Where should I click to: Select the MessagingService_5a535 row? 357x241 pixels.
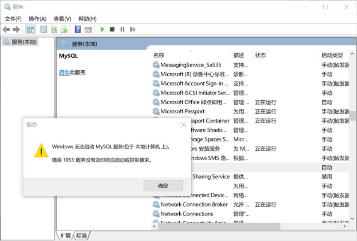(250, 65)
